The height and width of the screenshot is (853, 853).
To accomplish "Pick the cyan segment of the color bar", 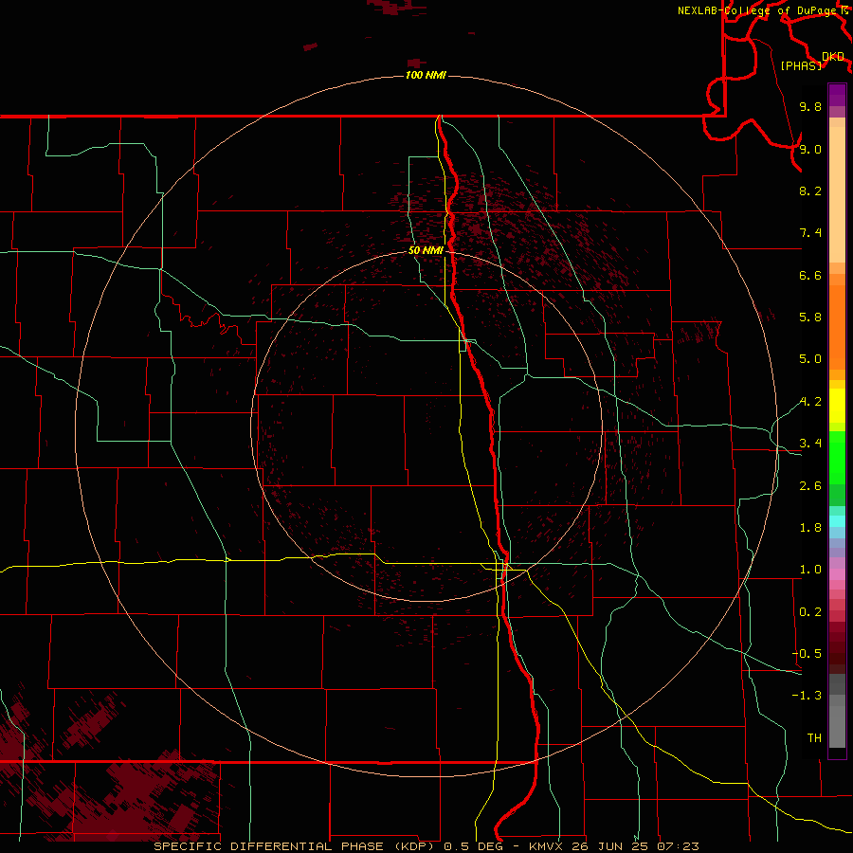I will coord(837,521).
